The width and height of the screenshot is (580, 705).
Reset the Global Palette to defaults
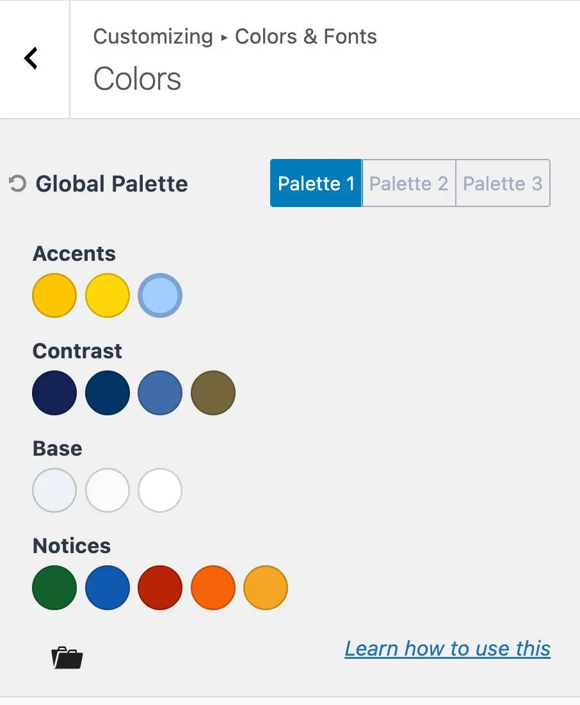coord(17,184)
